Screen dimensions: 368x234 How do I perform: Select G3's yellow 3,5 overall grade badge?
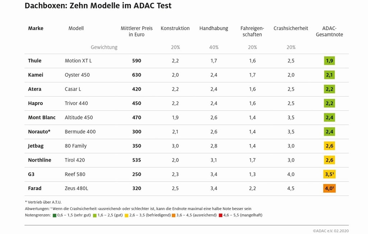point(329,174)
